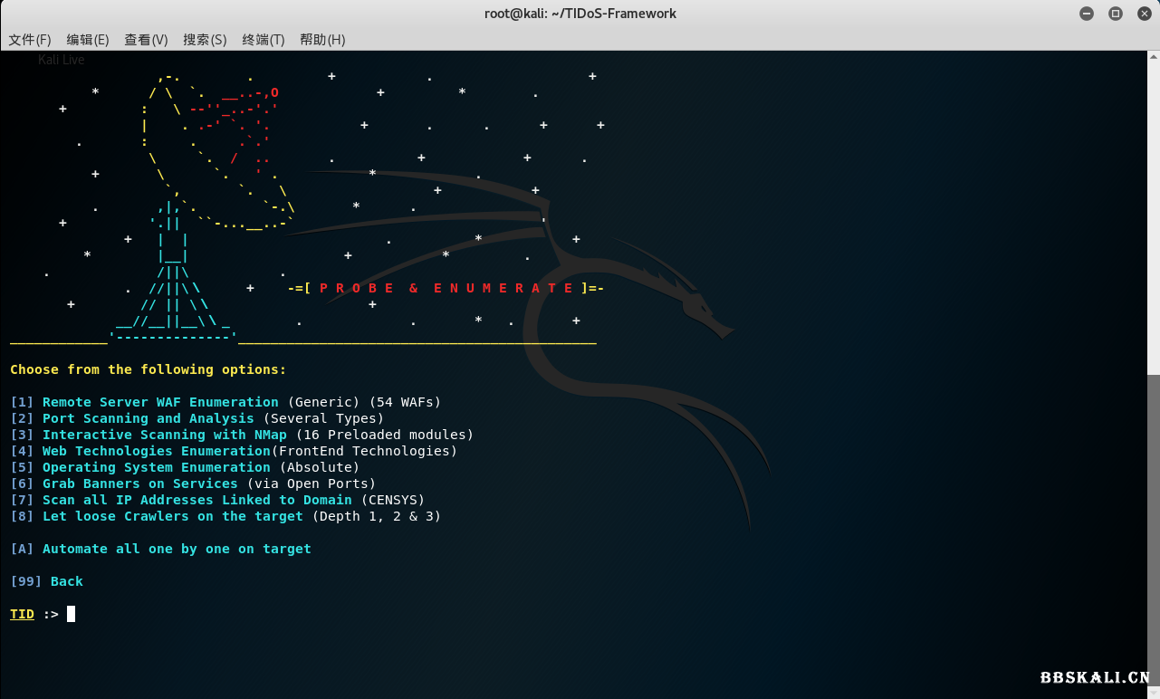Screen dimensions: 1160x699
Task: Open the 搜索(S) menu
Action: [205, 40]
